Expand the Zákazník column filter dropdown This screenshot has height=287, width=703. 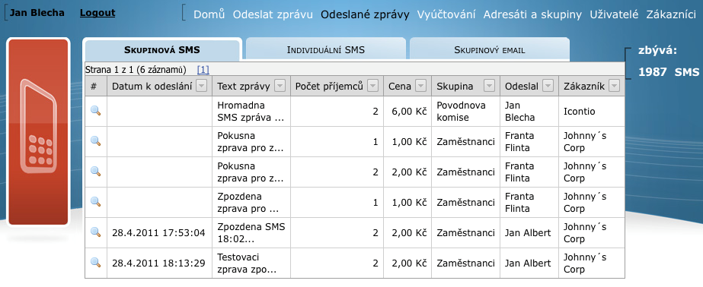point(614,86)
